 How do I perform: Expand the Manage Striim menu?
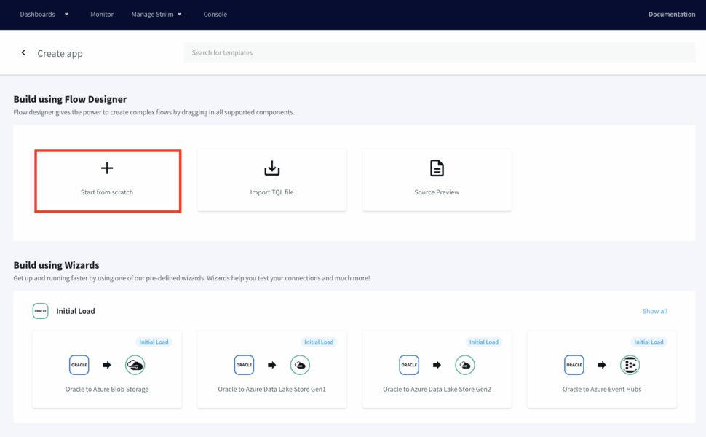point(151,13)
